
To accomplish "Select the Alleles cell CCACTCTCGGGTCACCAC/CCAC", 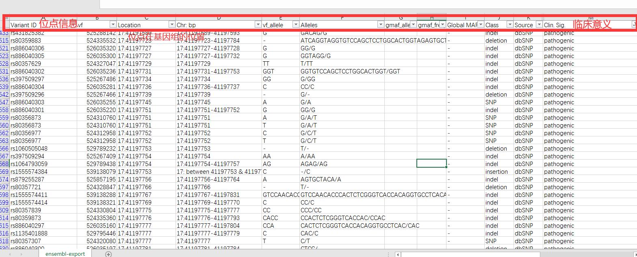I will [342, 218].
